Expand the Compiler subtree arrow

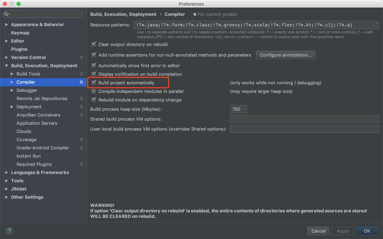pos(12,82)
